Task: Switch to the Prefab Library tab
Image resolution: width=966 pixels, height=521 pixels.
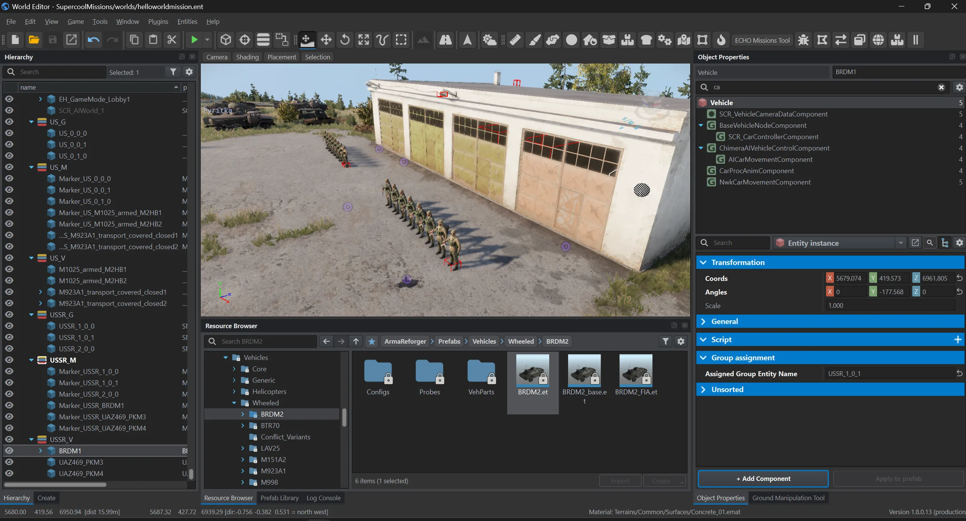Action: point(280,498)
